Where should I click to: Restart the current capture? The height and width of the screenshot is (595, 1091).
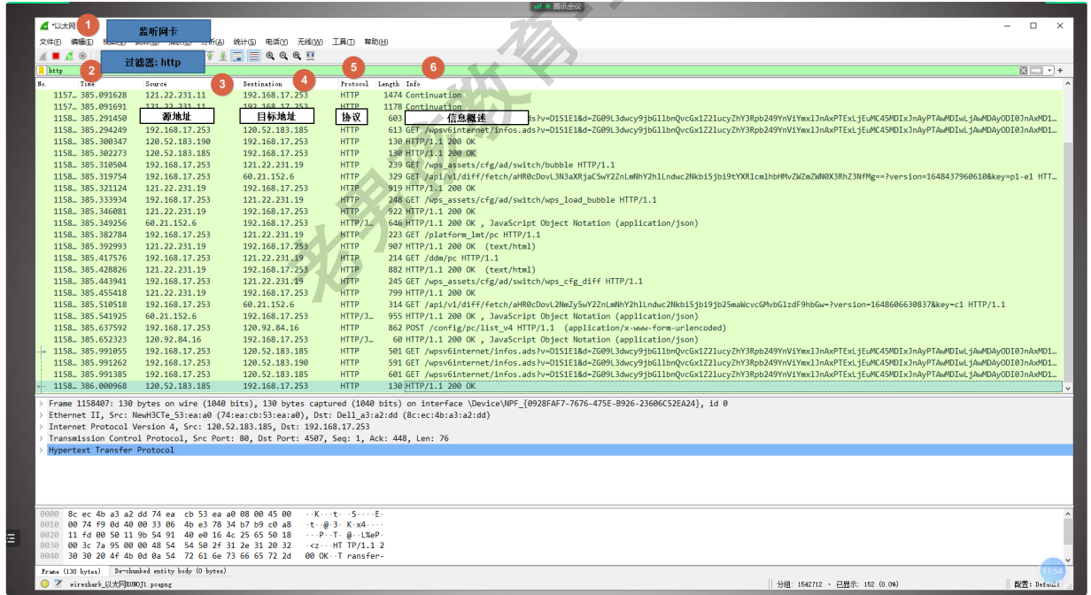[68, 56]
